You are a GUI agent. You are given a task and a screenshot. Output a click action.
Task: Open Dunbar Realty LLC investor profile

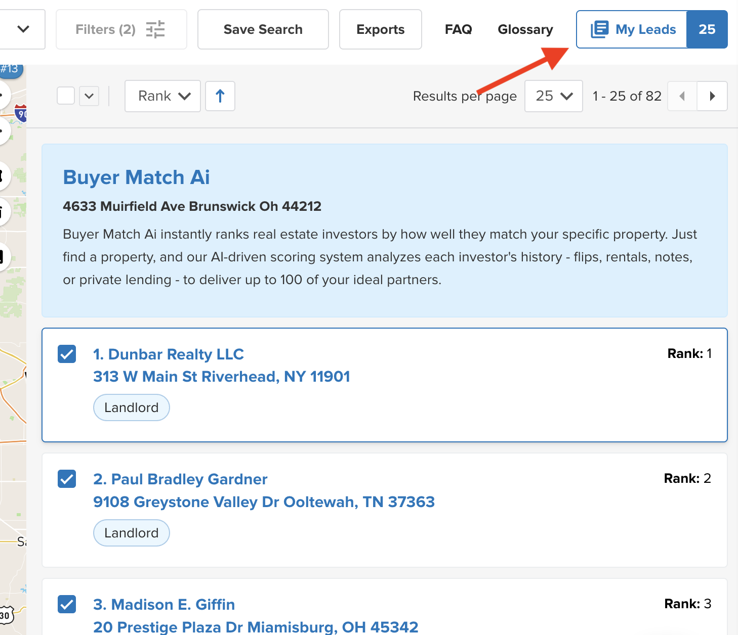(169, 354)
